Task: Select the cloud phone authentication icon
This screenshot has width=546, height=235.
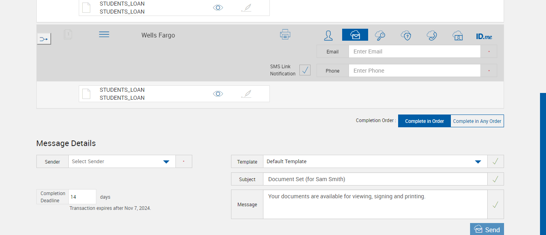Action: click(x=432, y=36)
